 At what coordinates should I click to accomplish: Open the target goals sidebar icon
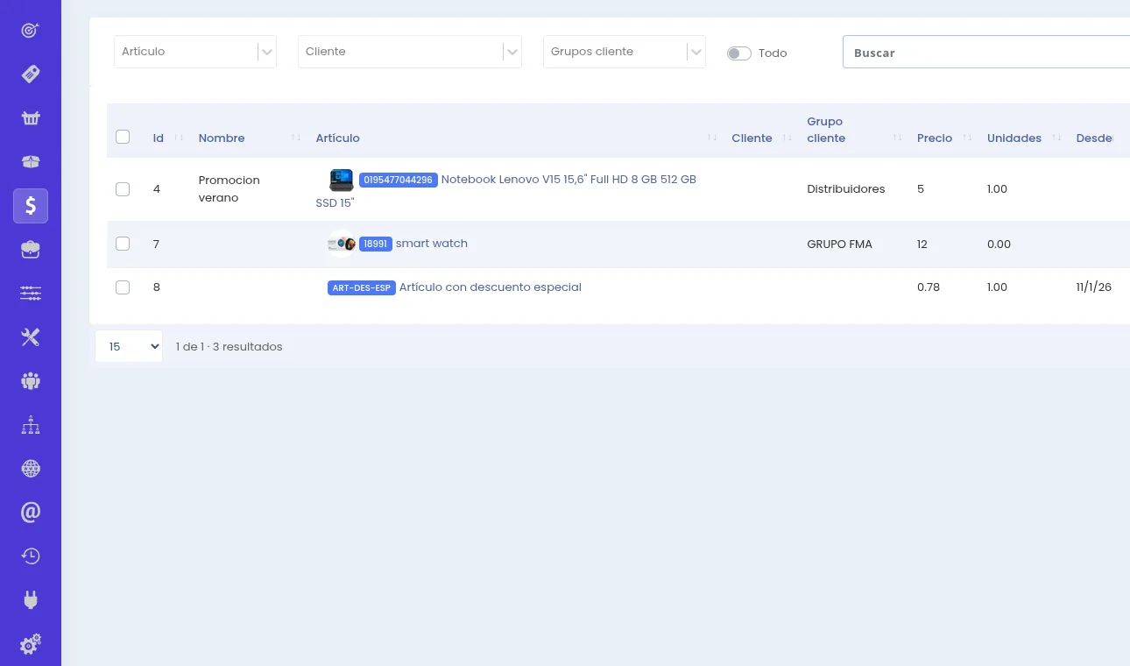coord(31,30)
